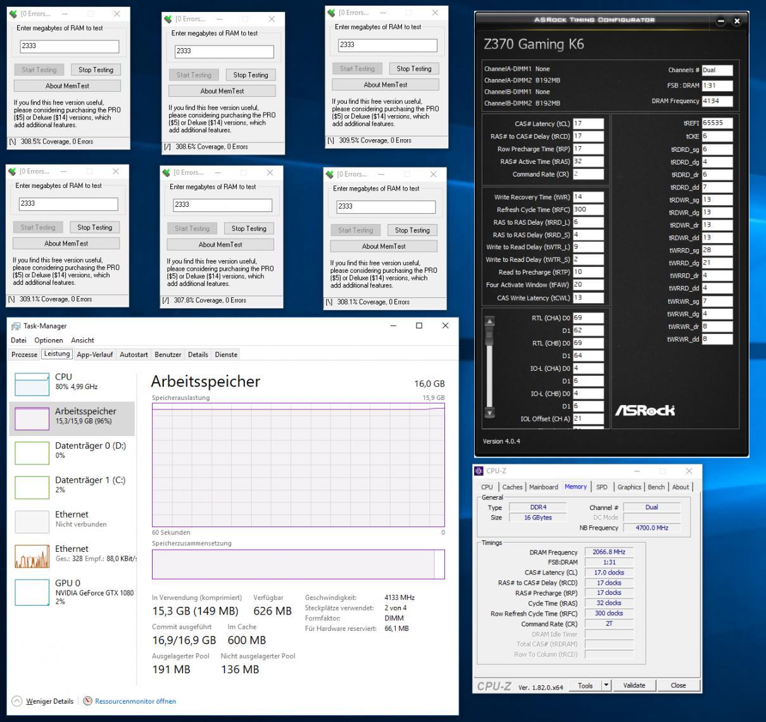Click the IOL Offset (CH A) field
Screen dimensions: 766x722
(588, 419)
